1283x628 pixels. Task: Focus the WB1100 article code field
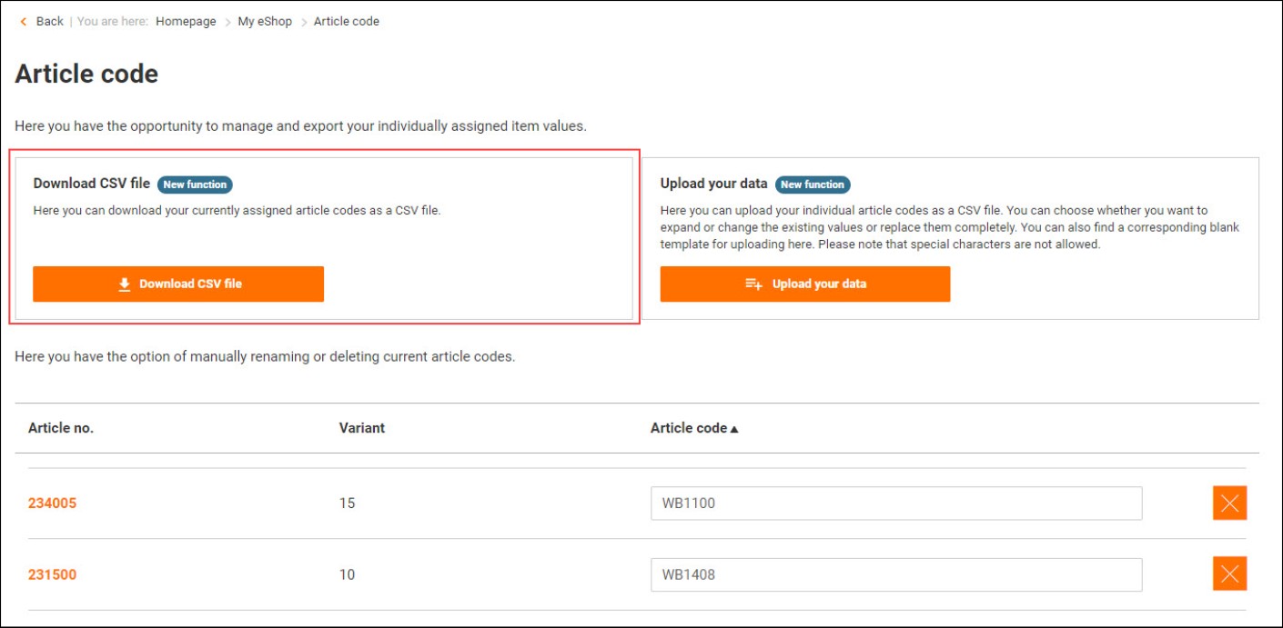tap(895, 503)
